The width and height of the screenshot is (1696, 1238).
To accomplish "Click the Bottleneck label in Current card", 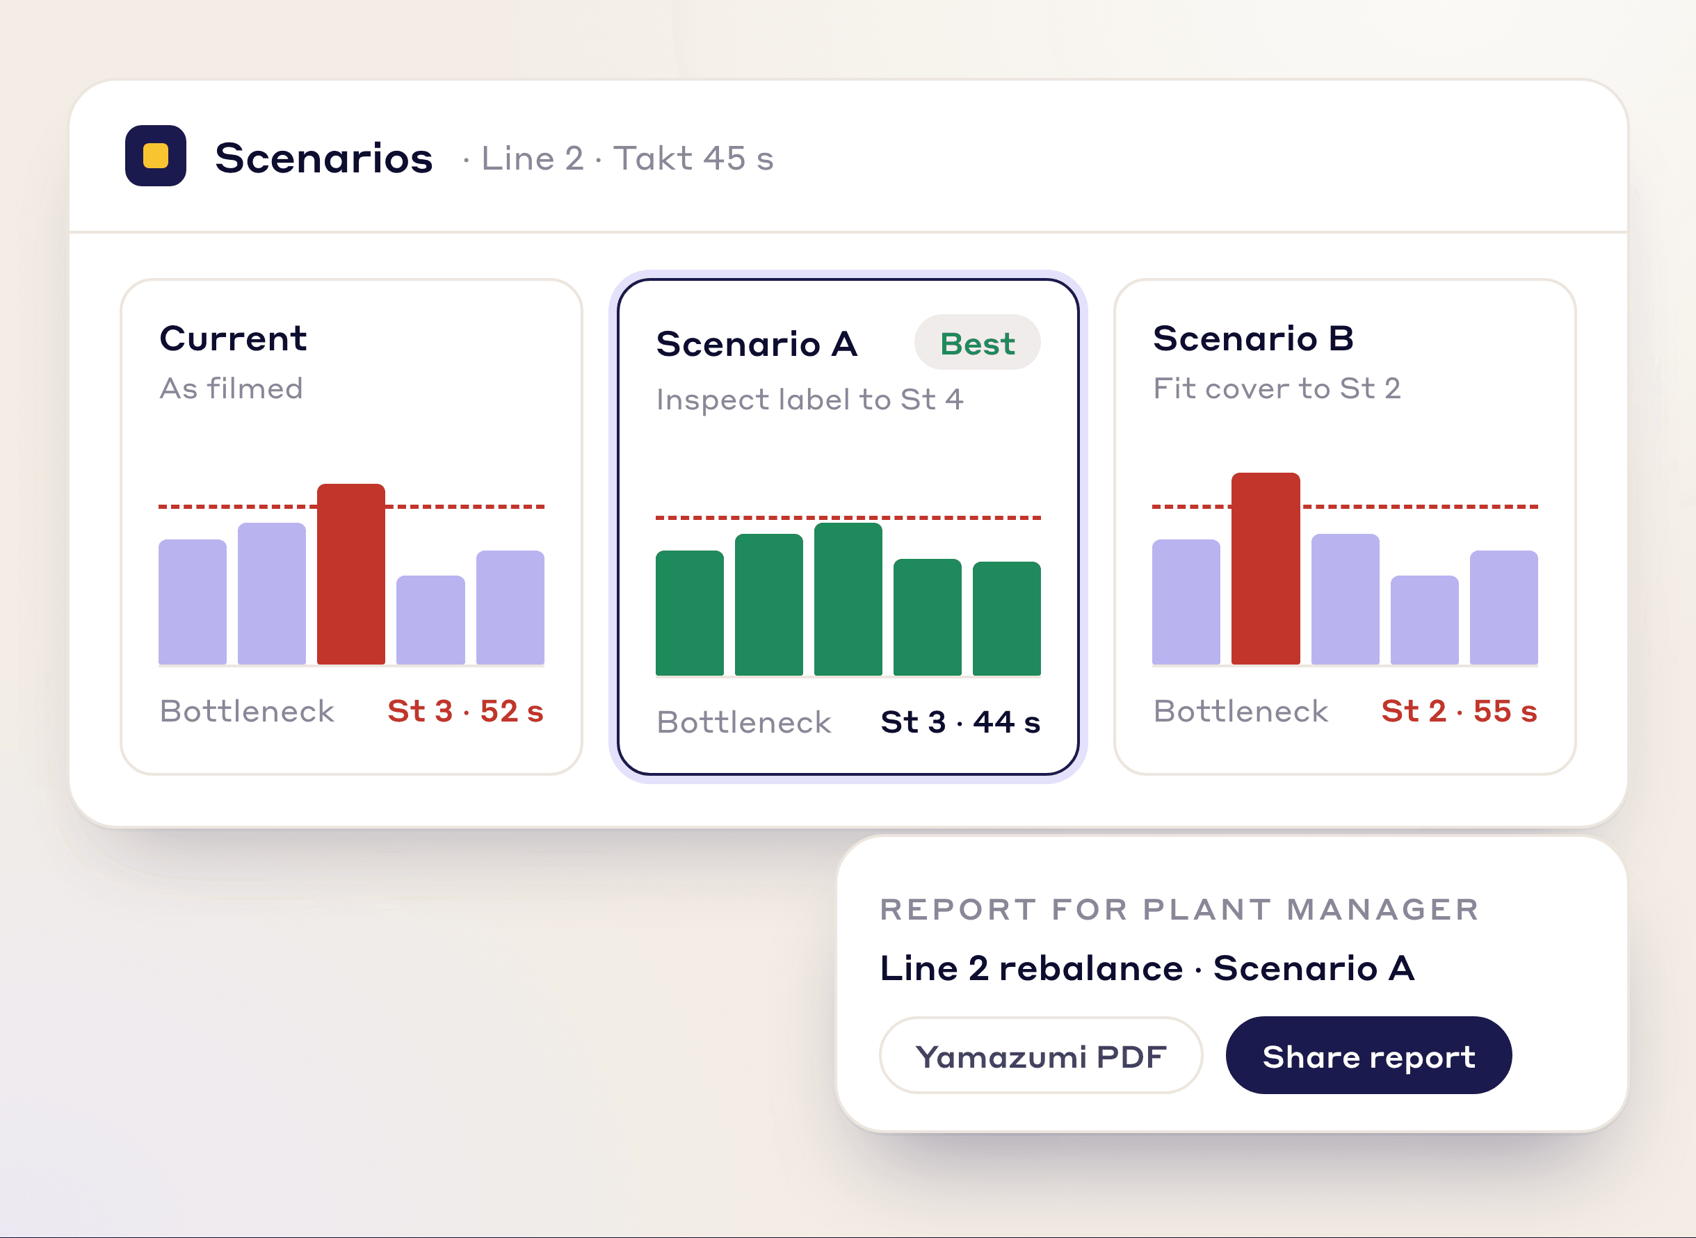I will coord(247,711).
